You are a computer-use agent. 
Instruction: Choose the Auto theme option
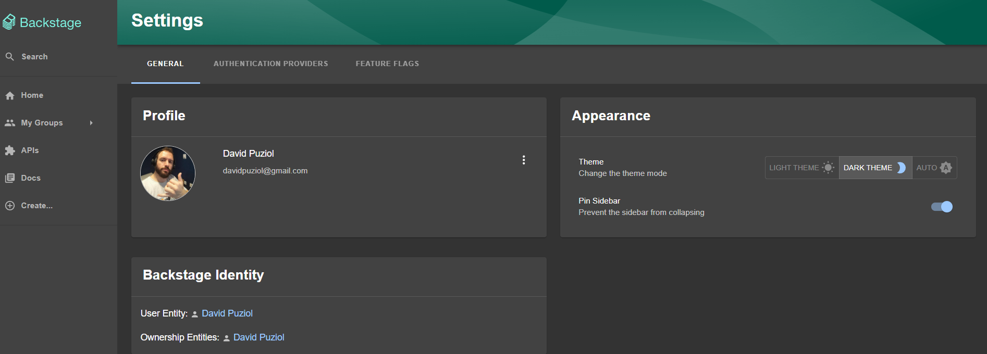click(934, 168)
